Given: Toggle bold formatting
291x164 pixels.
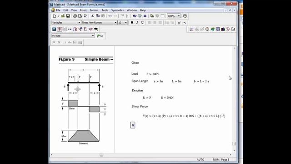Looking at the screenshot, I should [132, 23].
